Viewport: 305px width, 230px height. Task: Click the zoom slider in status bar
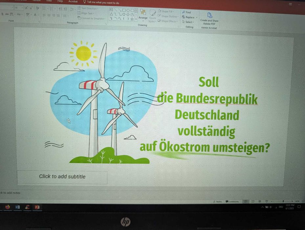283,201
